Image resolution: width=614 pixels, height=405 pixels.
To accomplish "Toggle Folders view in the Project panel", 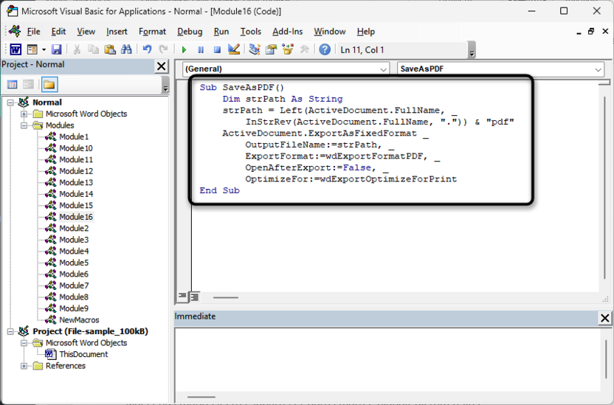I will pos(49,85).
